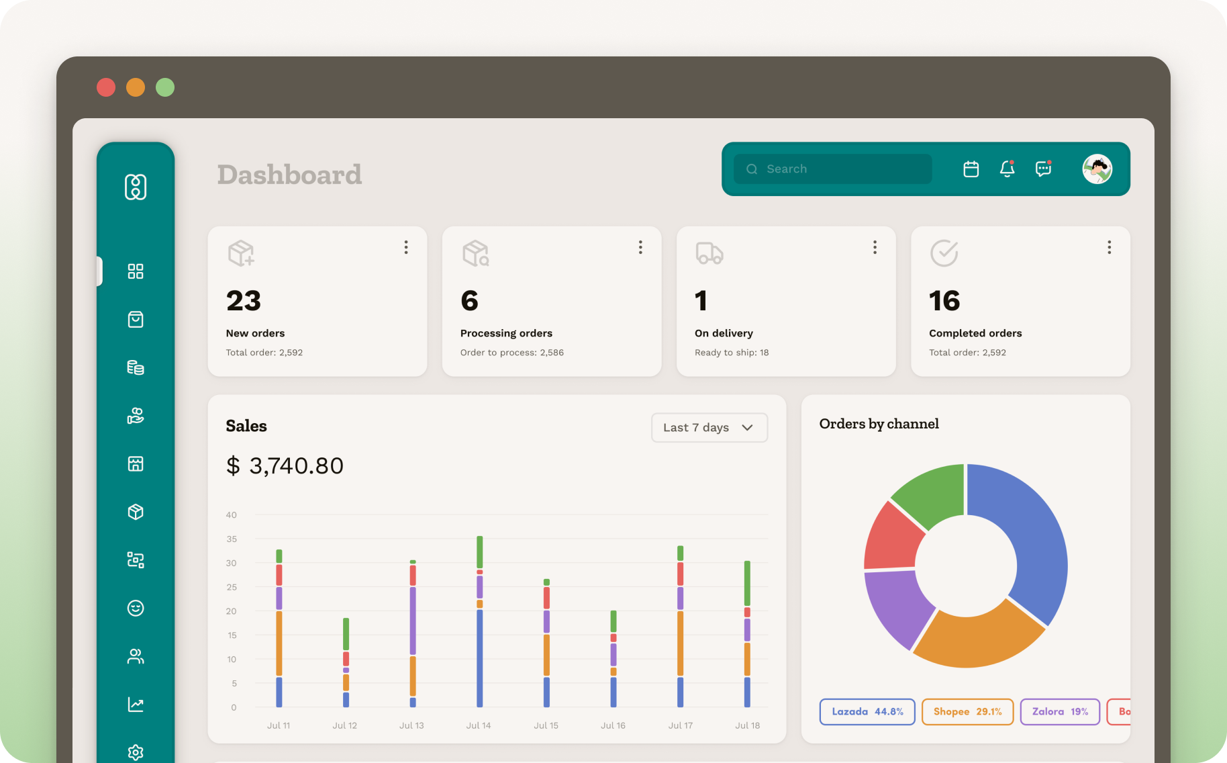Screen dimensions: 1227x763
Task: Open the store icon in sidebar
Action: 136,463
